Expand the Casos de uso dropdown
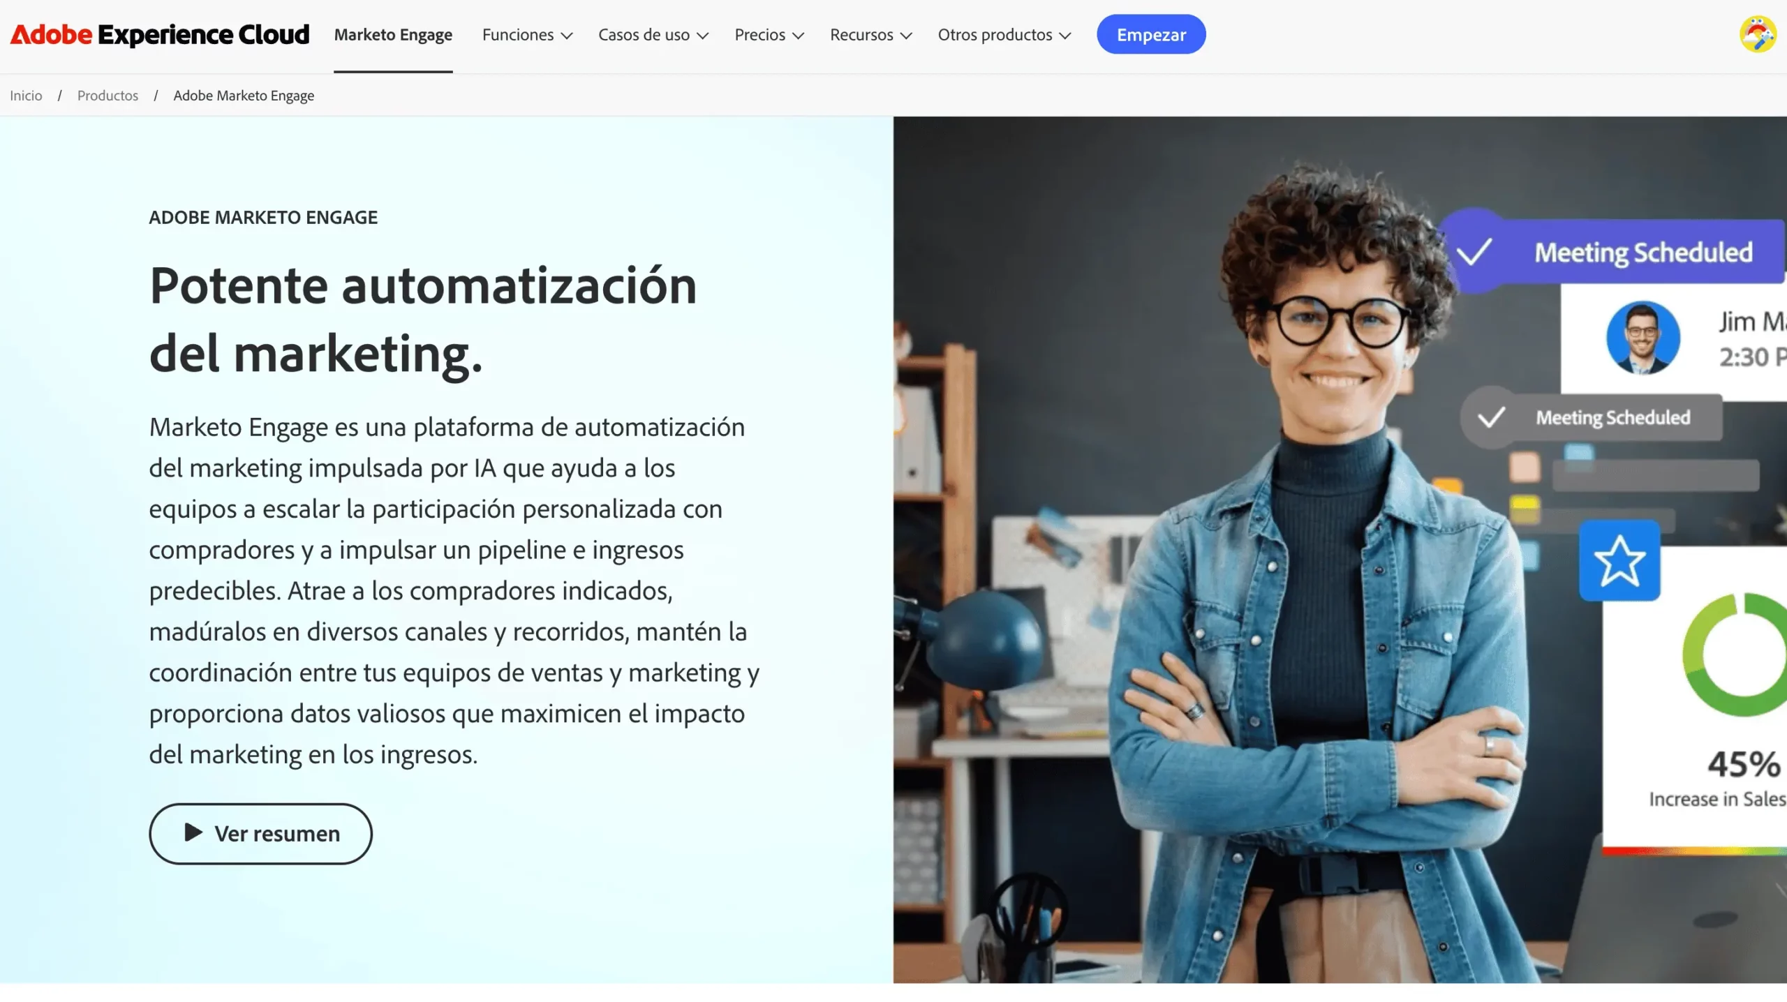 click(653, 35)
